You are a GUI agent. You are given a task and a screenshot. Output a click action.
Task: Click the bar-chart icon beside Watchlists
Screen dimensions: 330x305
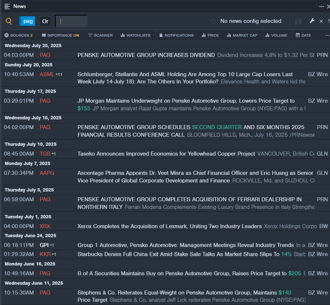point(123,35)
